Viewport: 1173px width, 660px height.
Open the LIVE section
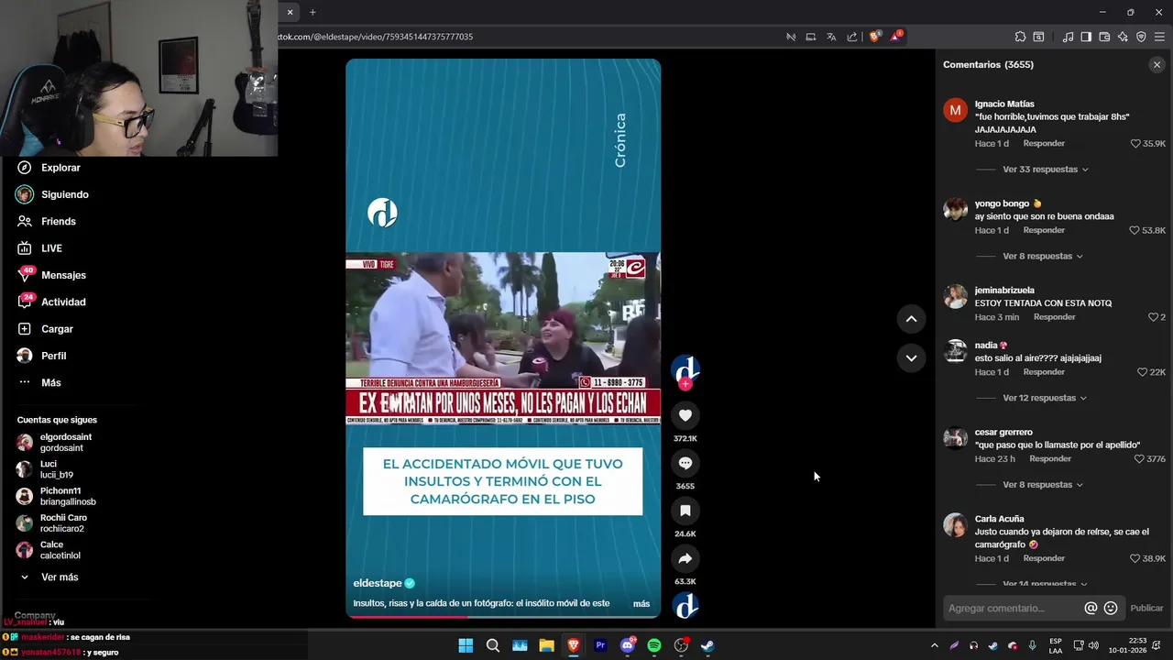point(51,248)
